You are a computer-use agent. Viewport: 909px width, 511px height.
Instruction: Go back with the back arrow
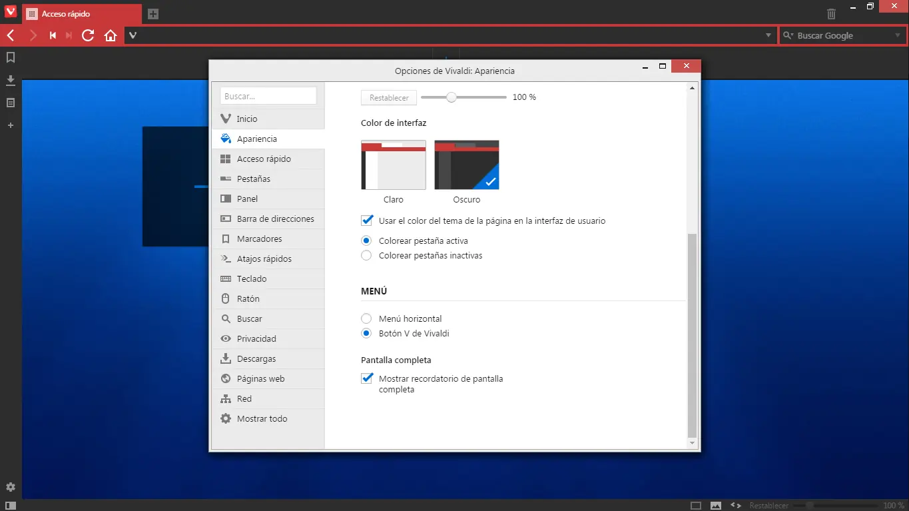tap(11, 35)
